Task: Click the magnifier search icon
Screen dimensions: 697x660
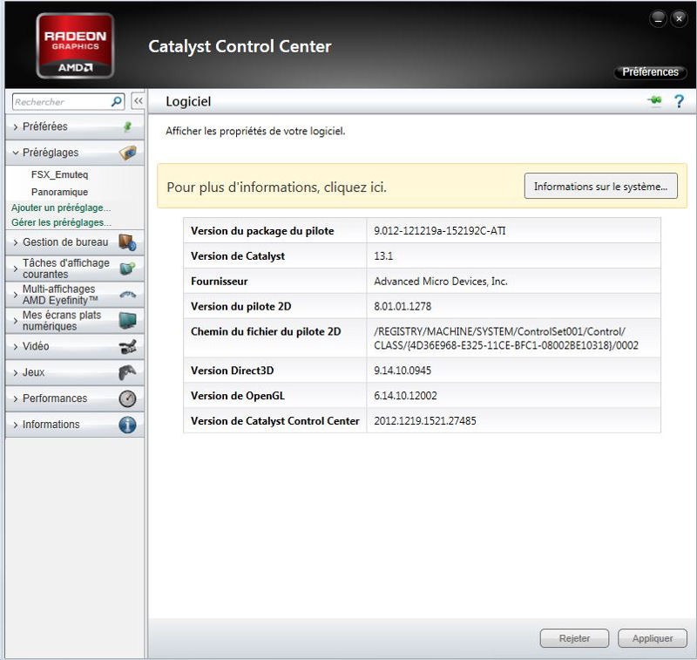Action: [x=117, y=101]
